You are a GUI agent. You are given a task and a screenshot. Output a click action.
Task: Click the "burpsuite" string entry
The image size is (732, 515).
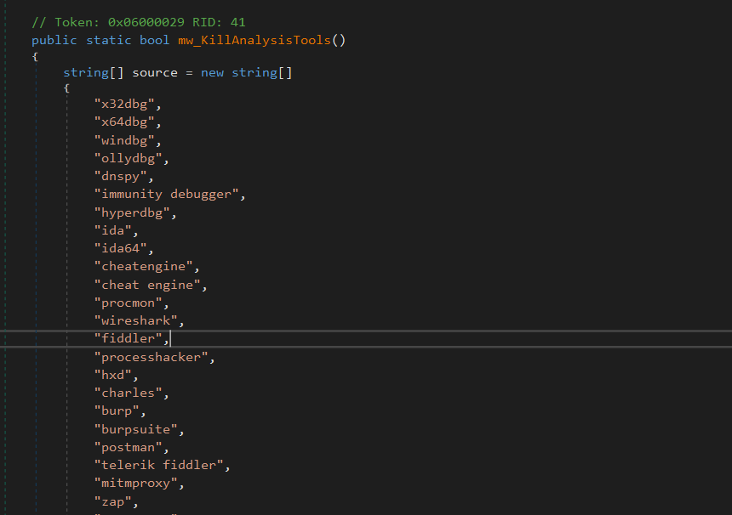click(136, 429)
